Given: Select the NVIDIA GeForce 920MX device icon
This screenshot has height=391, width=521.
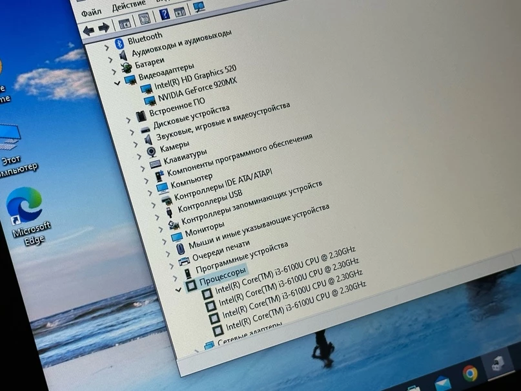Looking at the screenshot, I should click(150, 100).
